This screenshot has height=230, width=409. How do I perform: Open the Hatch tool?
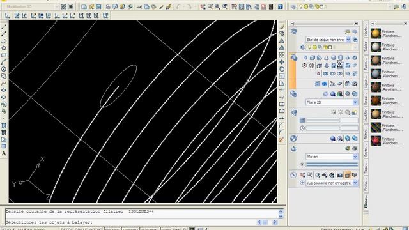4,125
